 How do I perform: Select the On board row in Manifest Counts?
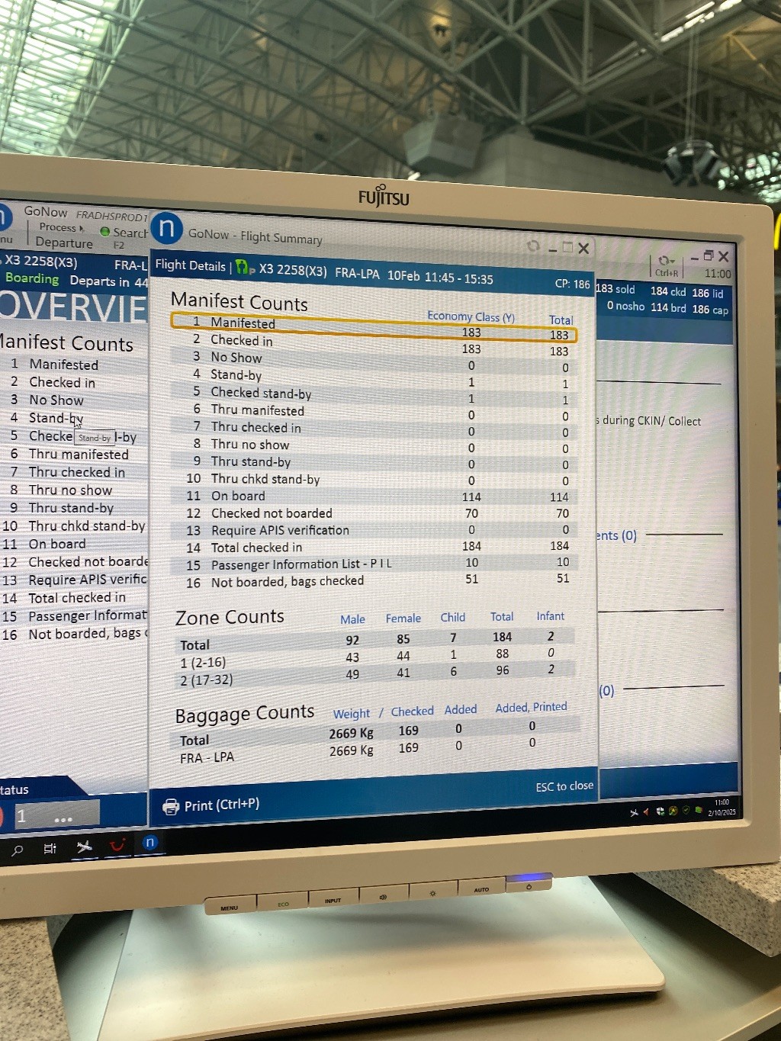click(374, 496)
